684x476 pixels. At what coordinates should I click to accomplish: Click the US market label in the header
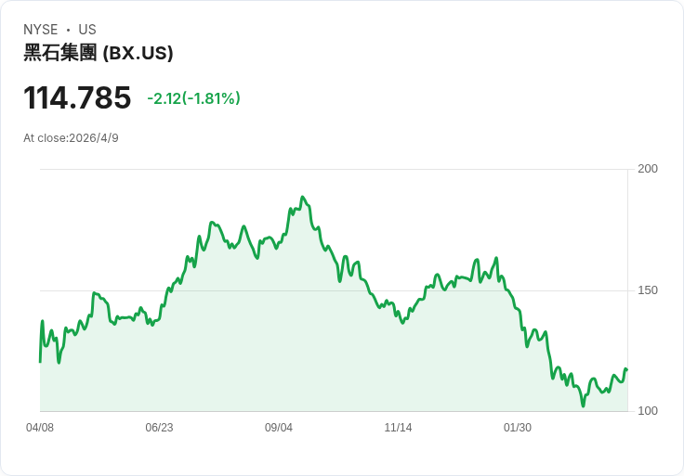pos(87,30)
